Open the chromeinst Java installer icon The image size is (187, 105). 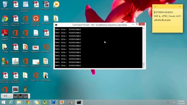15,62
